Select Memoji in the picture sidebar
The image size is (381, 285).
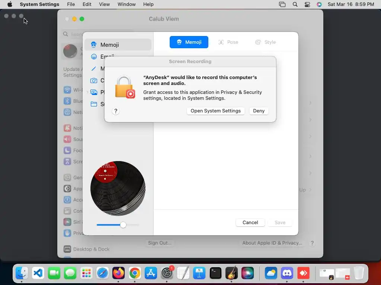click(118, 45)
